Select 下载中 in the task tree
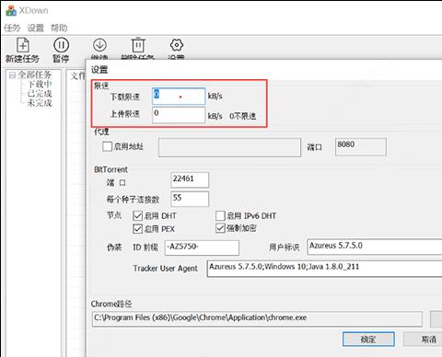This screenshot has height=357, width=442. click(x=40, y=84)
